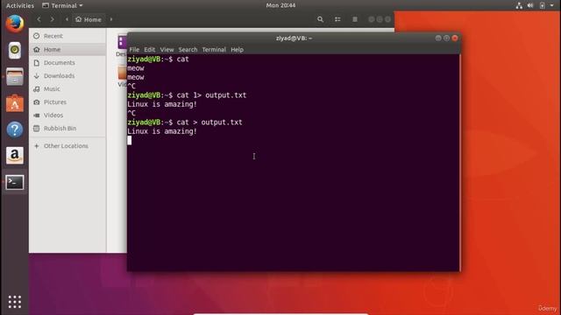
Task: Open the system menu arrow in top bar
Action: 551,5
